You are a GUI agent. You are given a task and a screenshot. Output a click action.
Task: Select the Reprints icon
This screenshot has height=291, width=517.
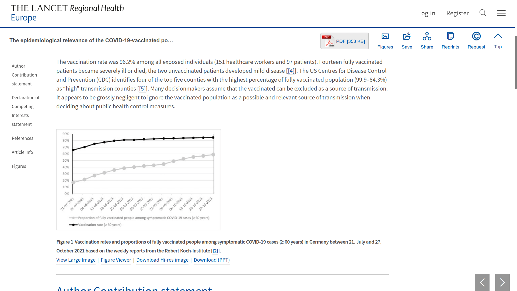pyautogui.click(x=450, y=41)
